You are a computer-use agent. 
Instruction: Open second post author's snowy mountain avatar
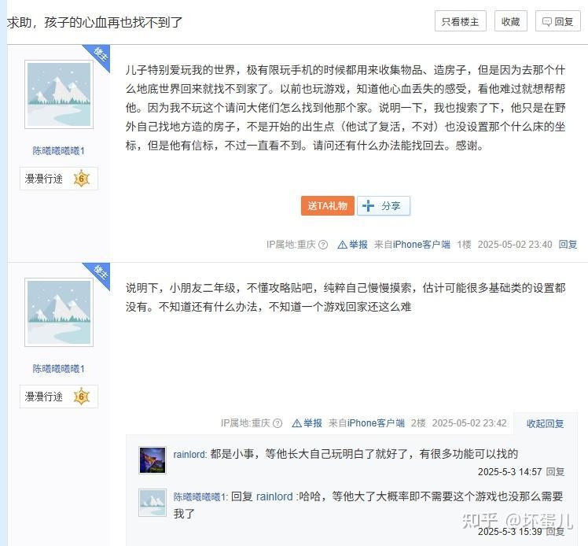tap(59, 312)
